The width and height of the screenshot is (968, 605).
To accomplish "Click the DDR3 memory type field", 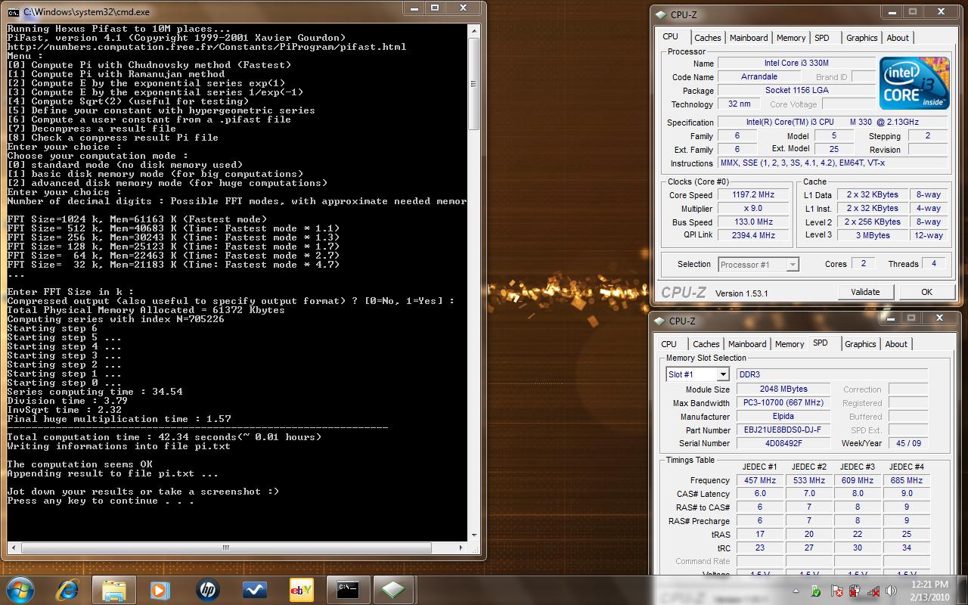I will pyautogui.click(x=832, y=374).
